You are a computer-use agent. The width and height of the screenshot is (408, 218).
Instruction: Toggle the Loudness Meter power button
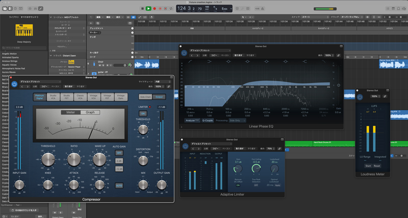360,96
